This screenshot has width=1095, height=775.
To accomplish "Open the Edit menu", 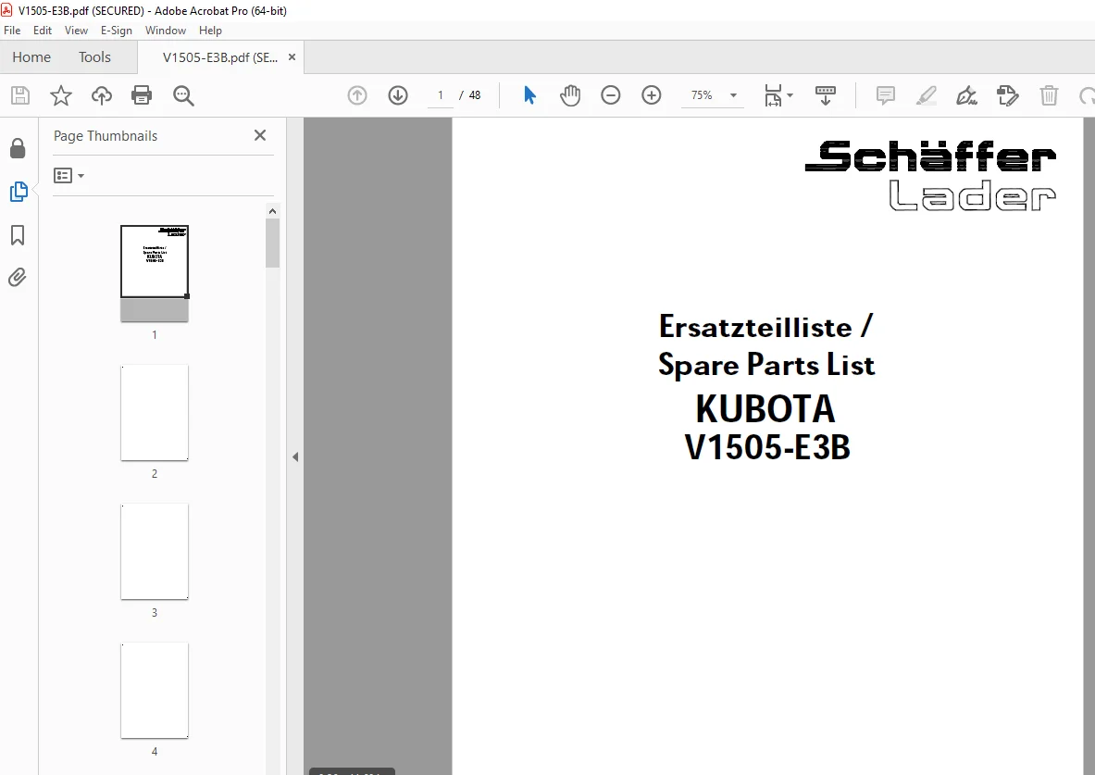I will coord(42,30).
